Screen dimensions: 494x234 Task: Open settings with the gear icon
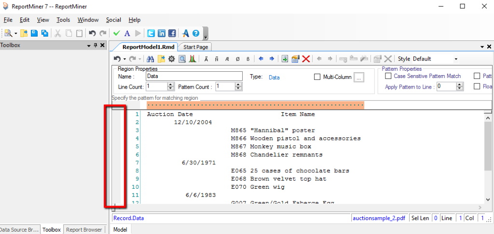171,59
